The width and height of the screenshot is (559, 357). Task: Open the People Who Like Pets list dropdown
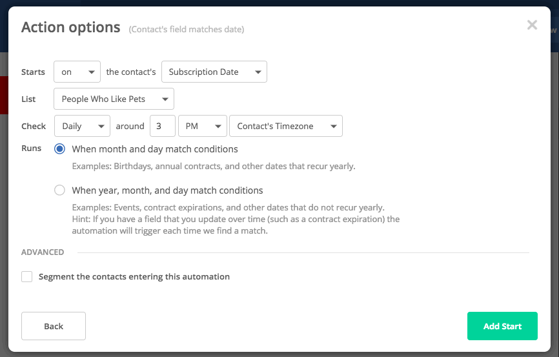[114, 99]
